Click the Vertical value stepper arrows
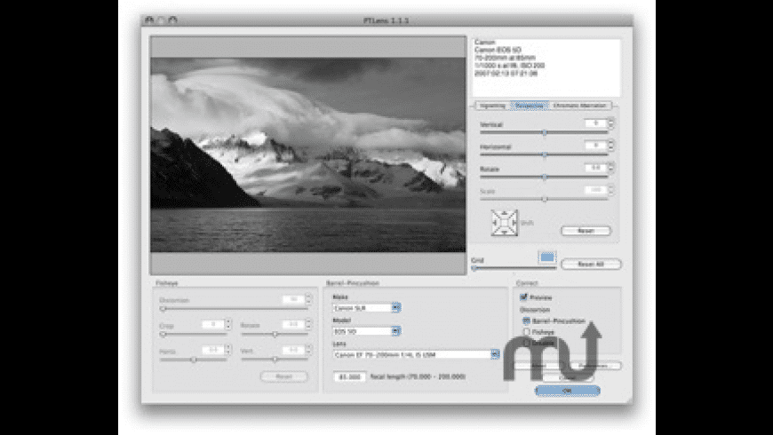This screenshot has width=773, height=435. pos(611,123)
